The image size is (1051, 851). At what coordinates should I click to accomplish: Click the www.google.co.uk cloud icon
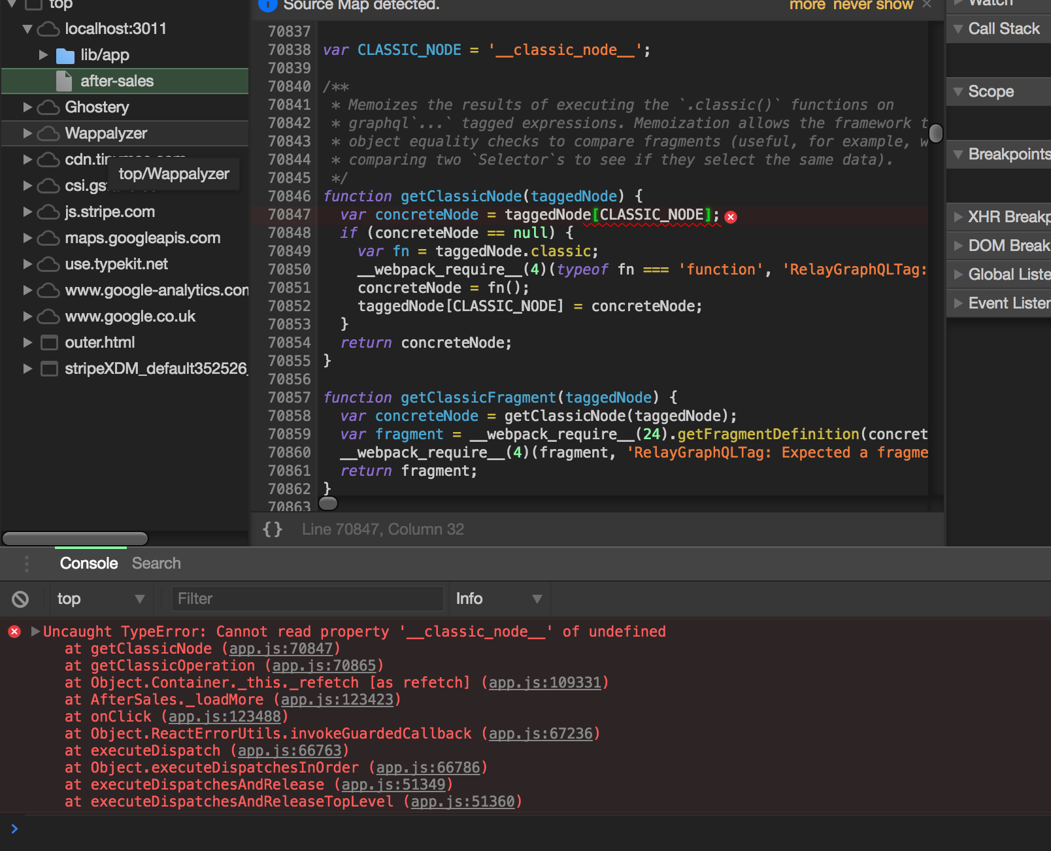[x=48, y=316]
